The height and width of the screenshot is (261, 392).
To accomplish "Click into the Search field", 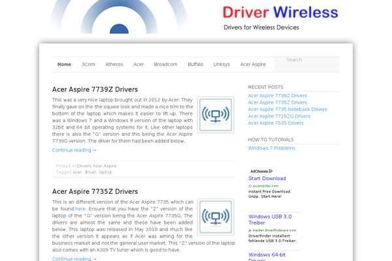I will [x=307, y=64].
